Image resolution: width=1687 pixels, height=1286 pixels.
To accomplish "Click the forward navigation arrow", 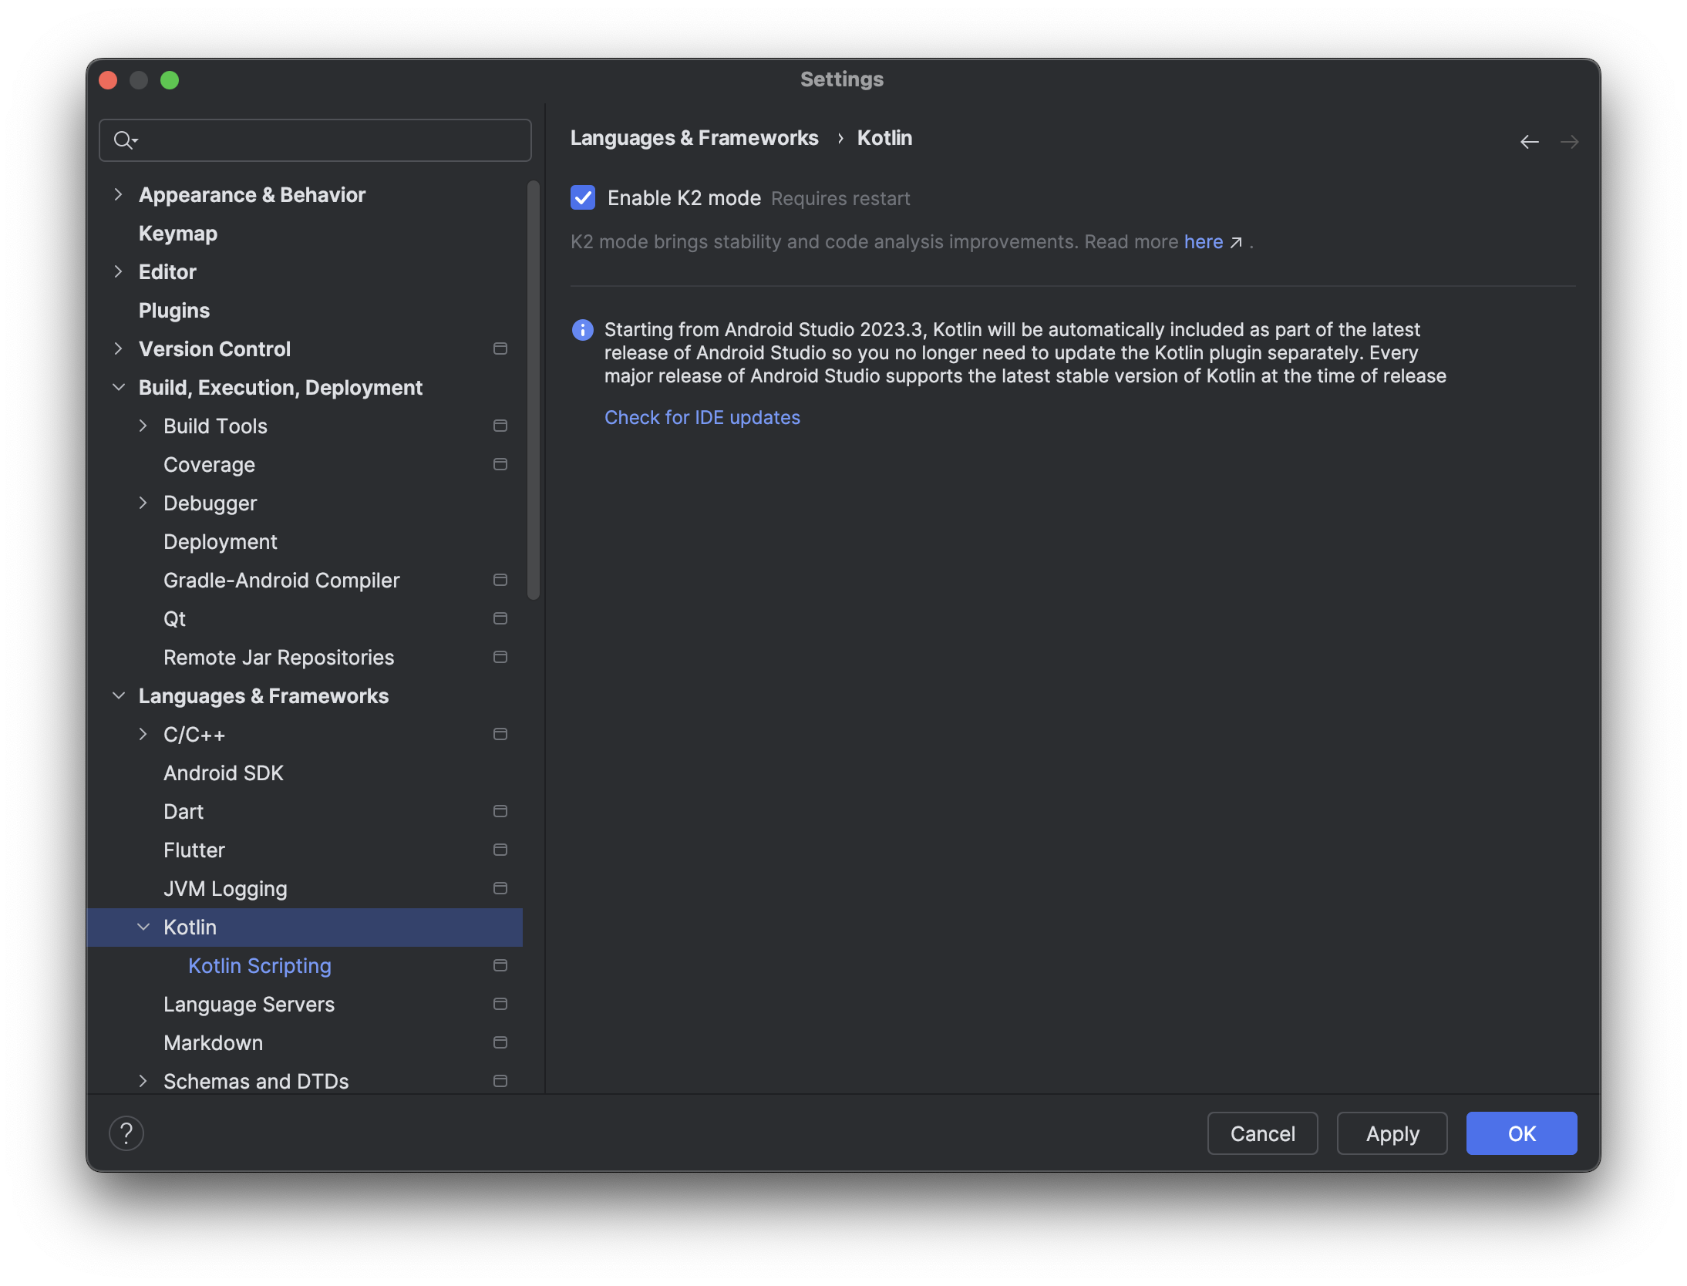I will coord(1568,142).
